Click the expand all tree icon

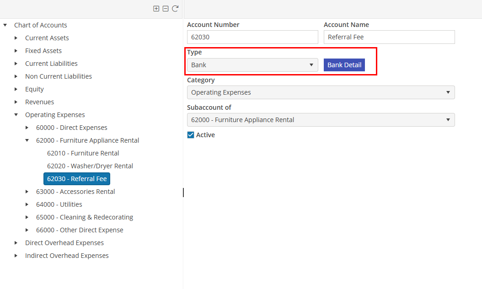pos(156,9)
